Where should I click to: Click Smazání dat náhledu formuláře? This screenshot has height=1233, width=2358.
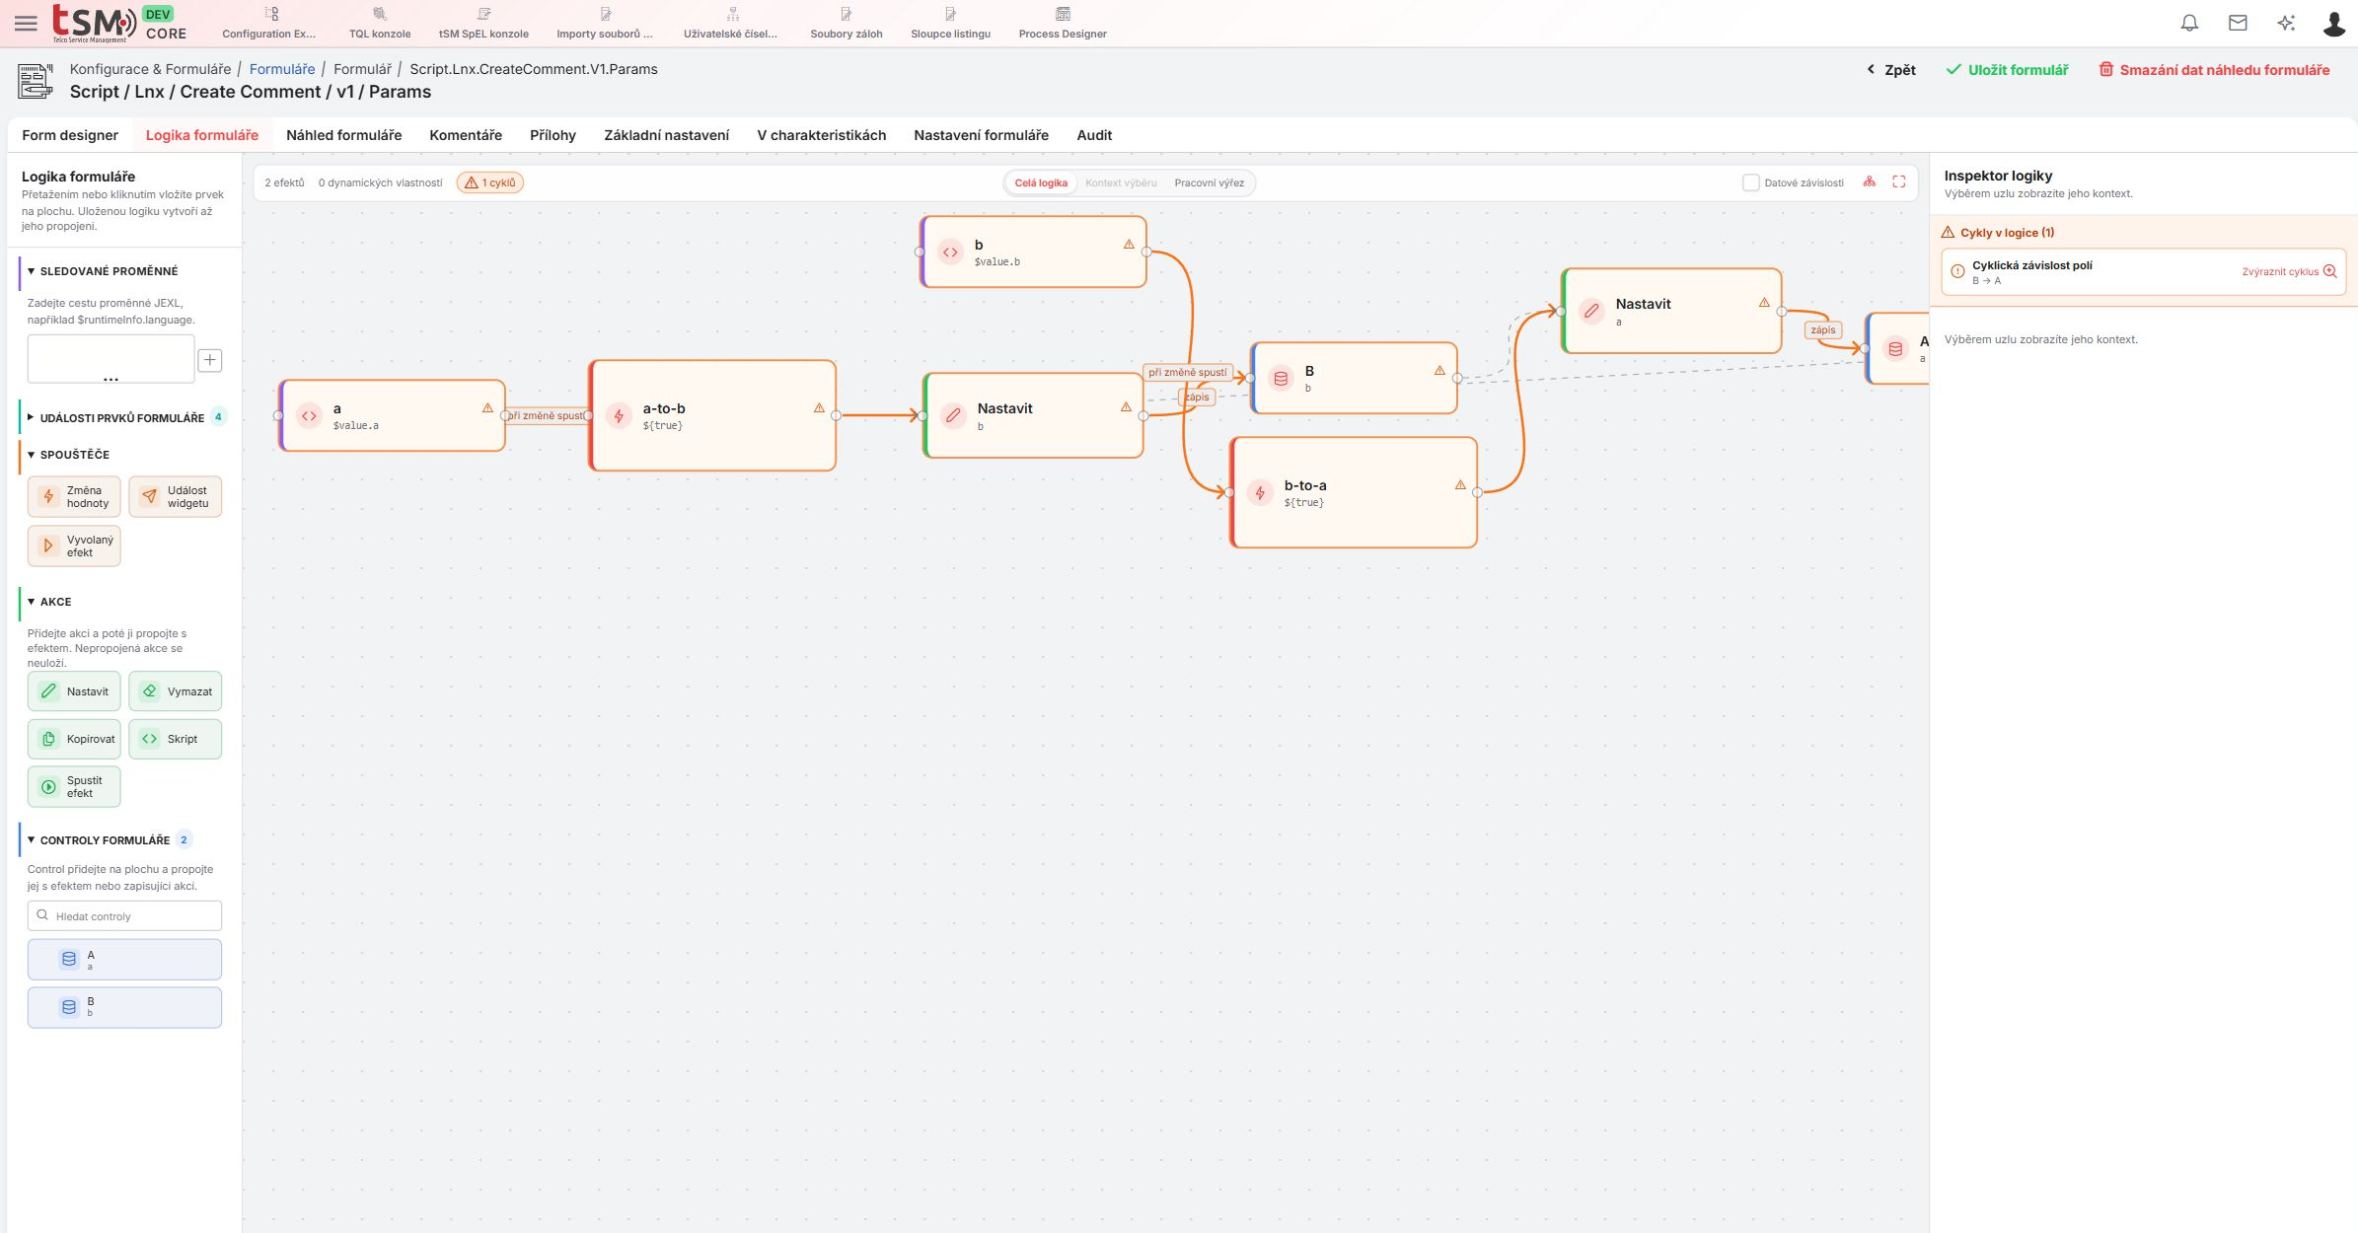tap(2214, 70)
